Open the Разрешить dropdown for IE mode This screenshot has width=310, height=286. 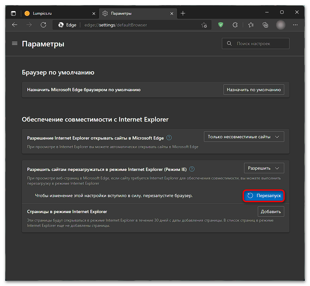(264, 168)
